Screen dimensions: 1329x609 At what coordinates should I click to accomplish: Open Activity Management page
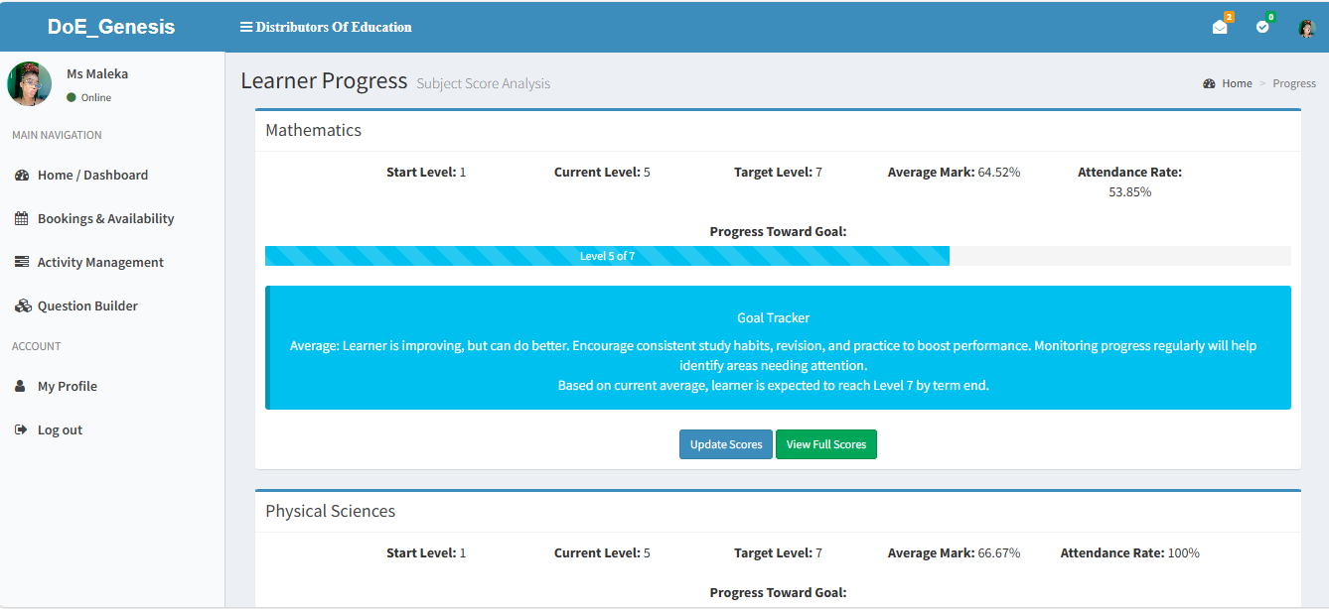[x=100, y=263]
